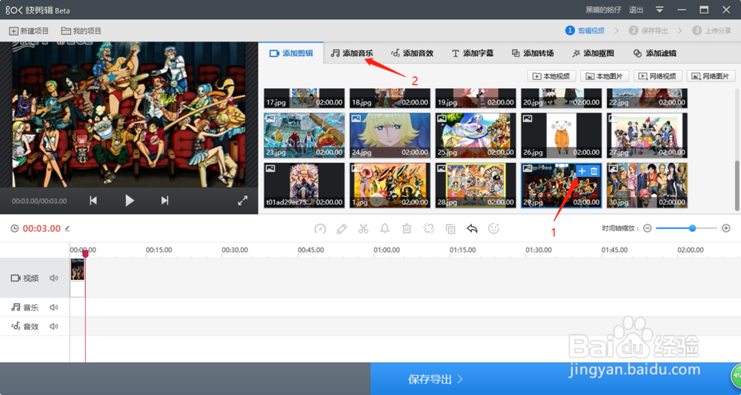
Task: Click the red playhead marker on timeline
Action: click(x=85, y=253)
